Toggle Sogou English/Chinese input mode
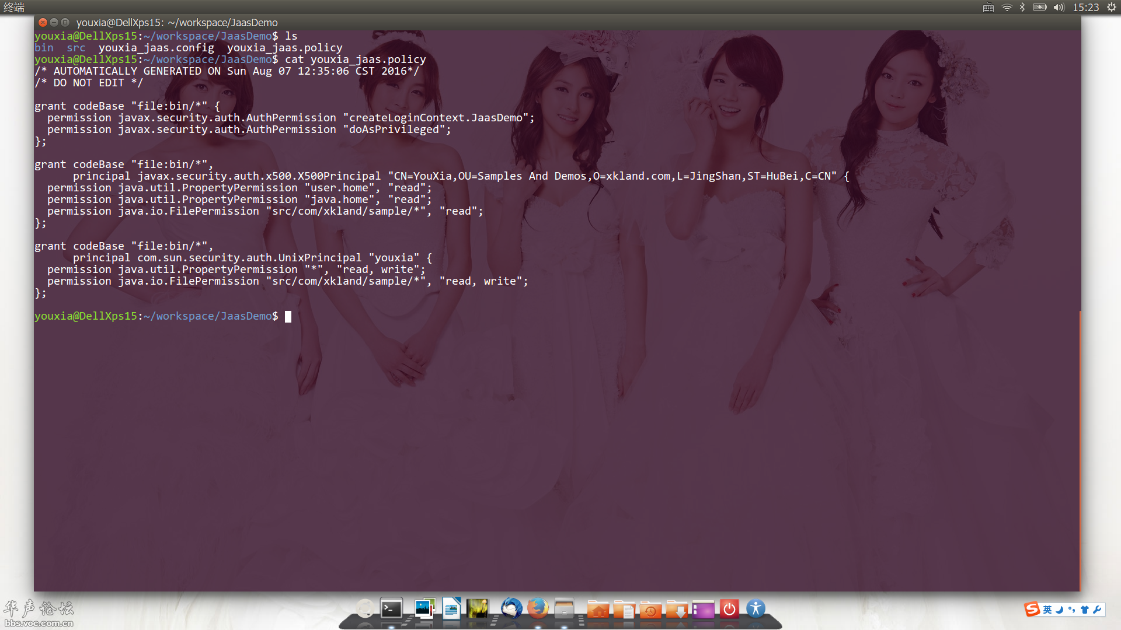This screenshot has height=630, width=1121. [1047, 610]
